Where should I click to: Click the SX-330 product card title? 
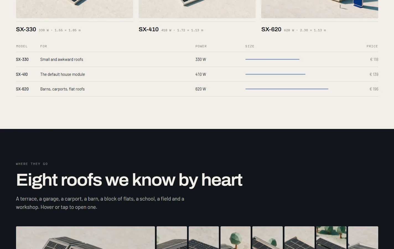(x=26, y=29)
